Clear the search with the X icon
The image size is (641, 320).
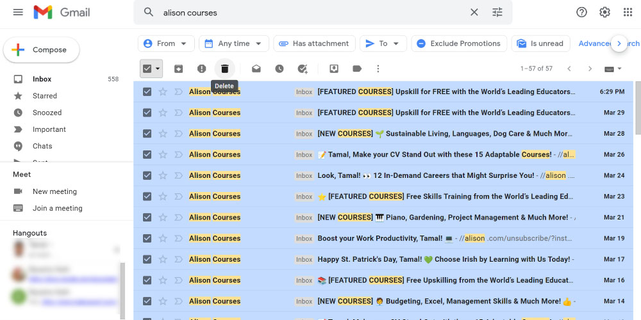(474, 12)
